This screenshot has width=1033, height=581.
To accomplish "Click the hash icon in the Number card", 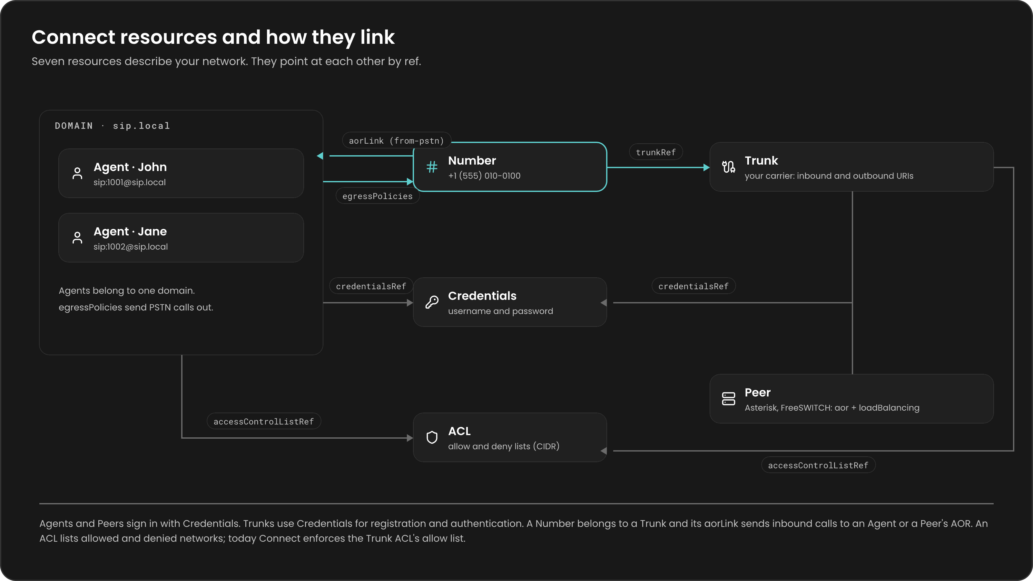I will click(x=432, y=167).
